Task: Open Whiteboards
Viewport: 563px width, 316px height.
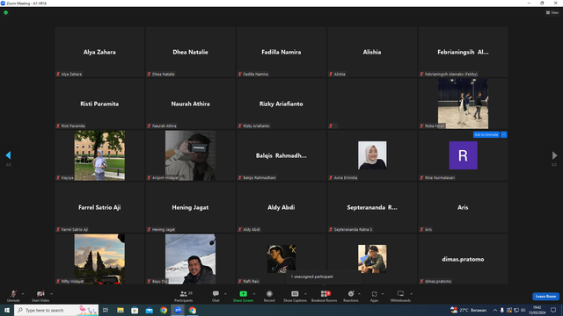Action: click(x=400, y=296)
